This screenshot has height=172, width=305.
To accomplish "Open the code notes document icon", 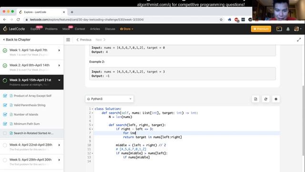I will pyautogui.click(x=255, y=99).
